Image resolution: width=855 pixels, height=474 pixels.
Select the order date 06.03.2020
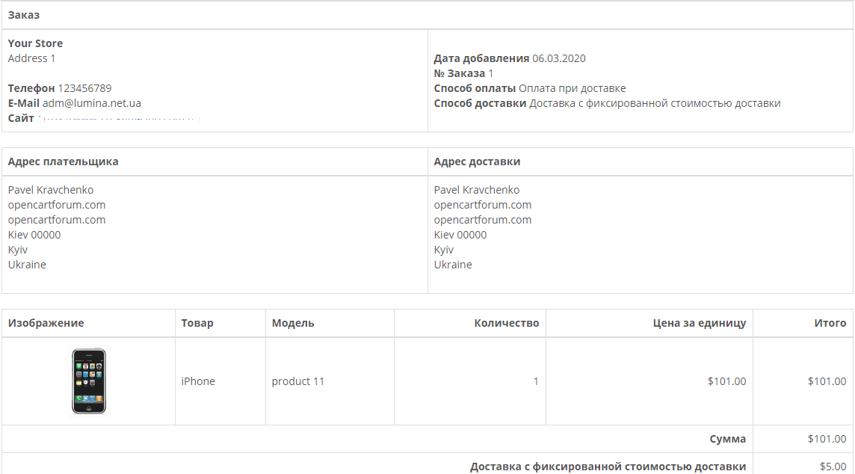[x=559, y=58]
